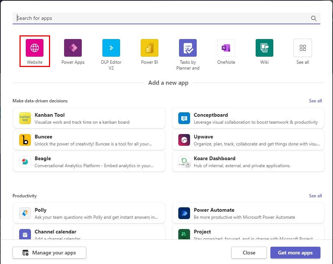Add the Power BI app
The width and height of the screenshot is (333, 264).
[150, 48]
